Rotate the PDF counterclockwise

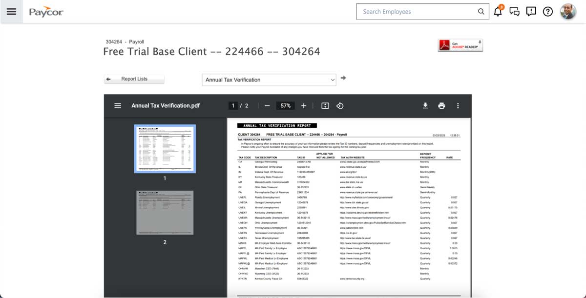click(x=340, y=105)
